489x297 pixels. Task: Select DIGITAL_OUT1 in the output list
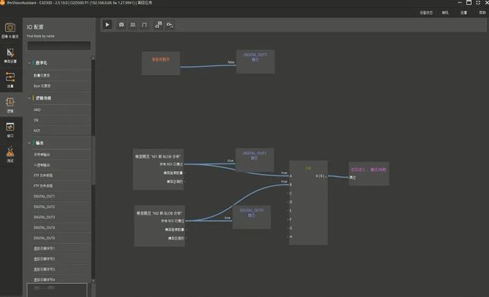point(44,197)
